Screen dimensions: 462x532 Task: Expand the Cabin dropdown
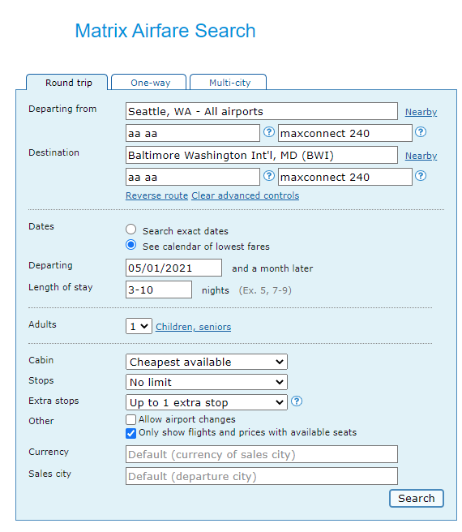(x=206, y=362)
